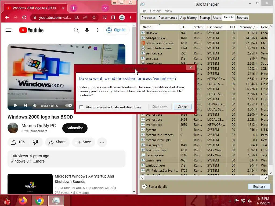Save the video to playlist
This screenshot has width=275, height=206.
point(83,142)
